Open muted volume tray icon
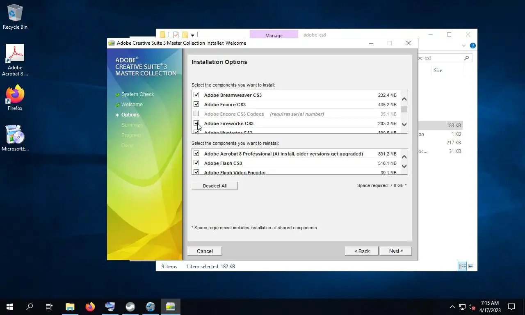 click(472, 306)
